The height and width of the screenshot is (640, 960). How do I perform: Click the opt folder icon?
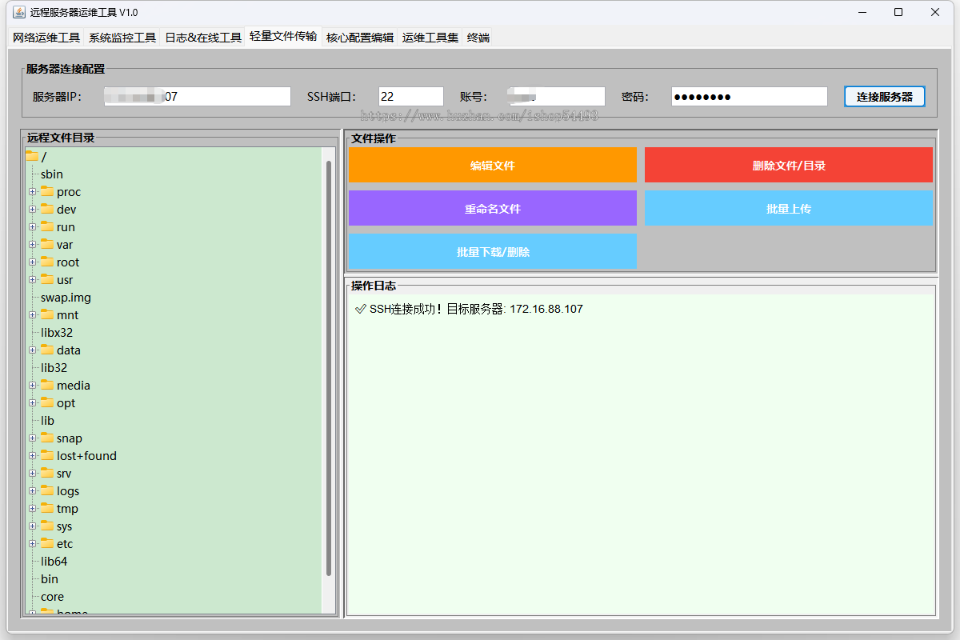(x=47, y=402)
